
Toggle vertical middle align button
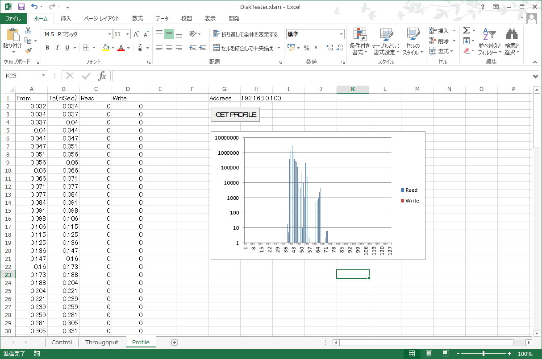coord(169,34)
